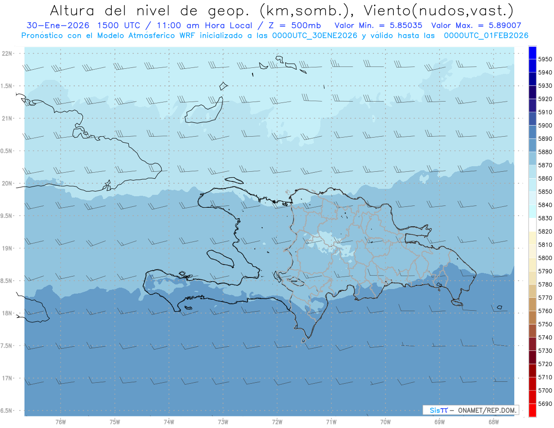Click the 74W longitude label
This screenshot has width=554, height=428.
click(x=169, y=422)
